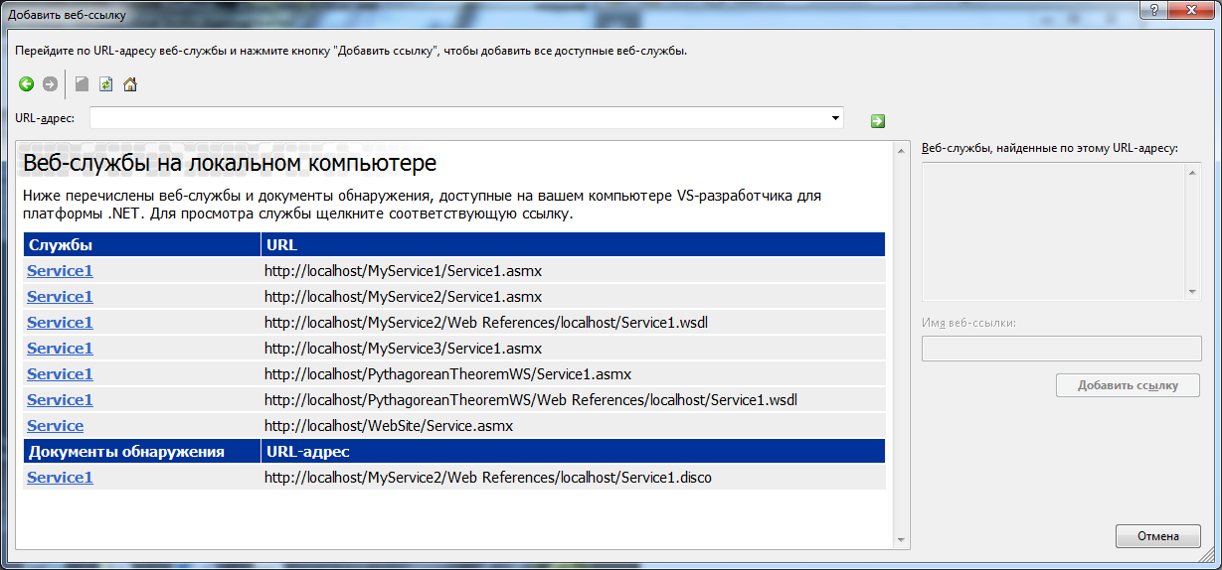Open Service1 link for MyService2/Service1.asmx
Viewport: 1222px width, 570px height.
(x=60, y=296)
